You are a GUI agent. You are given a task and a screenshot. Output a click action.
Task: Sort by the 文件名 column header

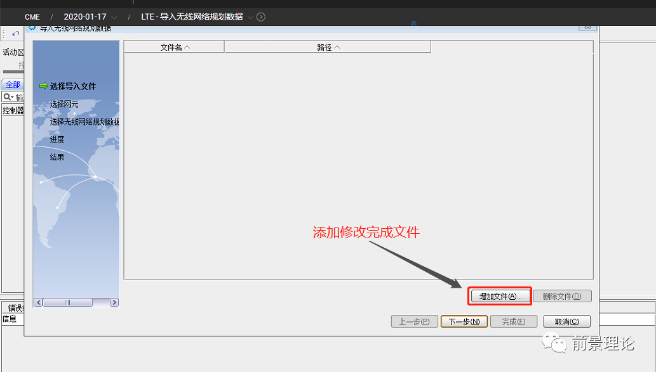(x=173, y=47)
